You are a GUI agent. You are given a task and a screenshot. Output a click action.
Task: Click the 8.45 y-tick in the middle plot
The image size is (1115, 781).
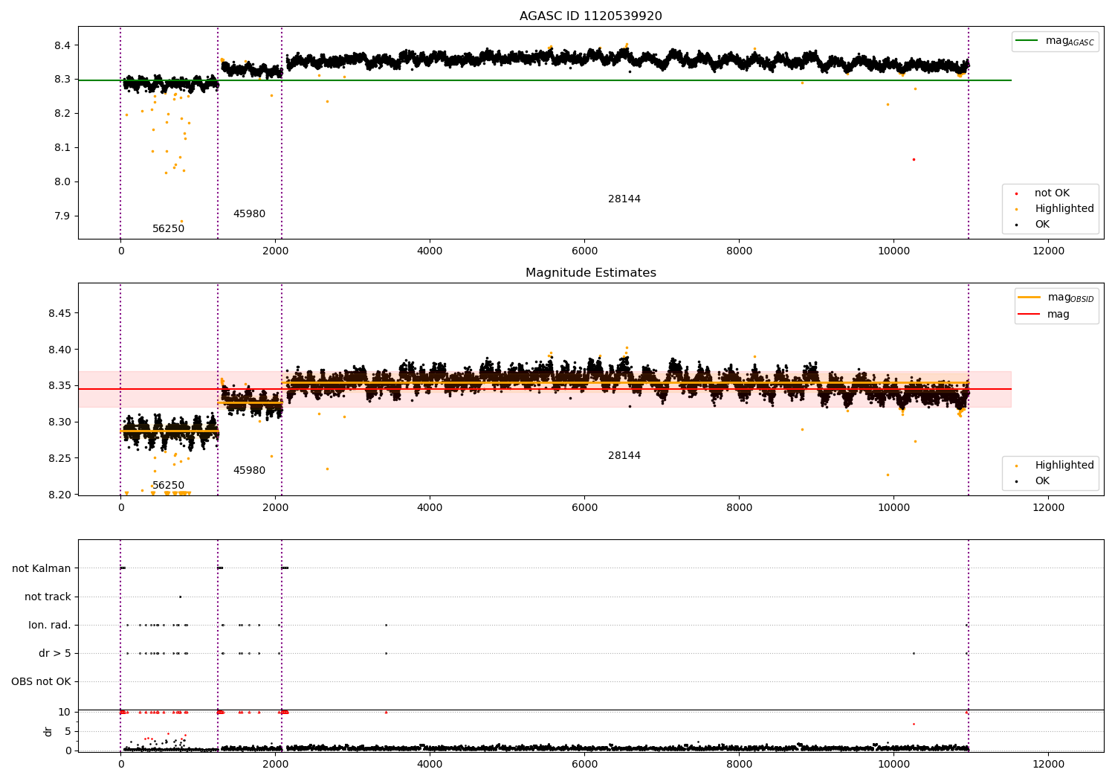[59, 314]
